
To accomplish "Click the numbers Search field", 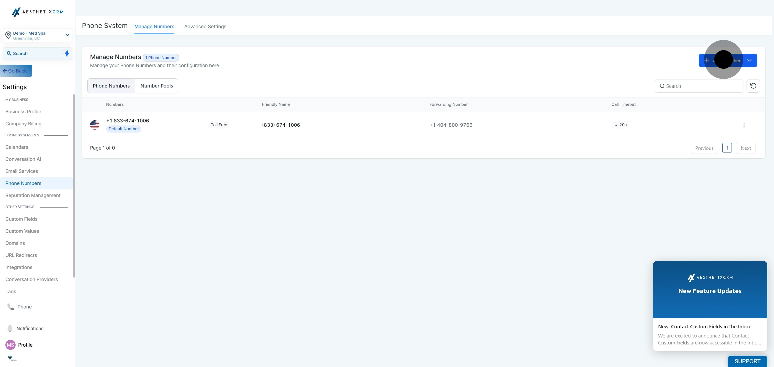I will (699, 86).
